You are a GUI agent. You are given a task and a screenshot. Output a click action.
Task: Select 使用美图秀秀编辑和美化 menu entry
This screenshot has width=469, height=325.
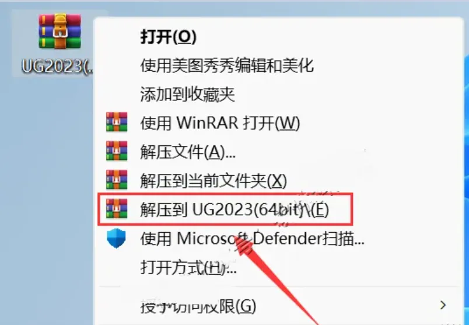coord(227,65)
